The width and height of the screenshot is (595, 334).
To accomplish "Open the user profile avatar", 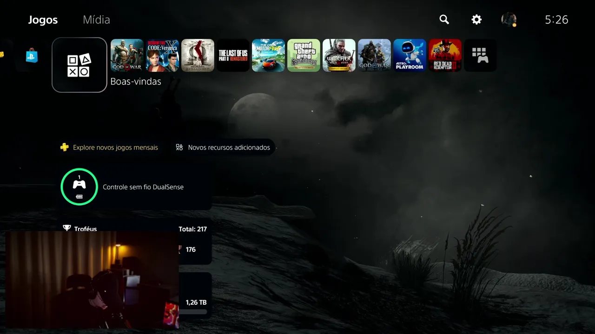I will pos(509,19).
